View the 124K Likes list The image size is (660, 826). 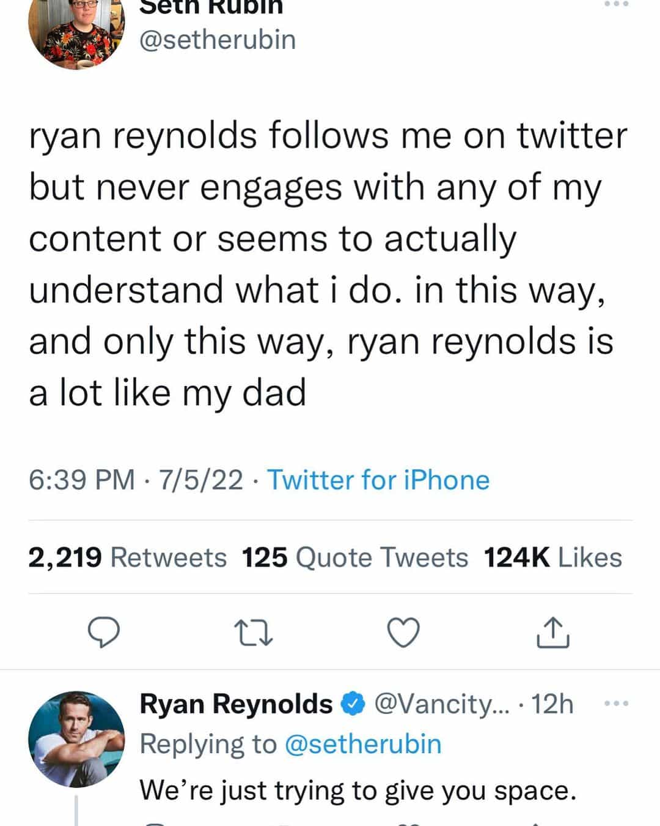[552, 557]
